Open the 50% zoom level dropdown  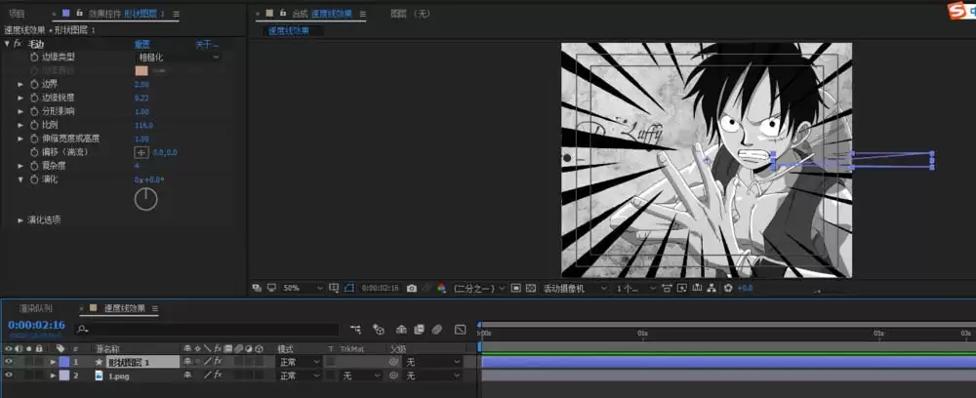pyautogui.click(x=303, y=288)
